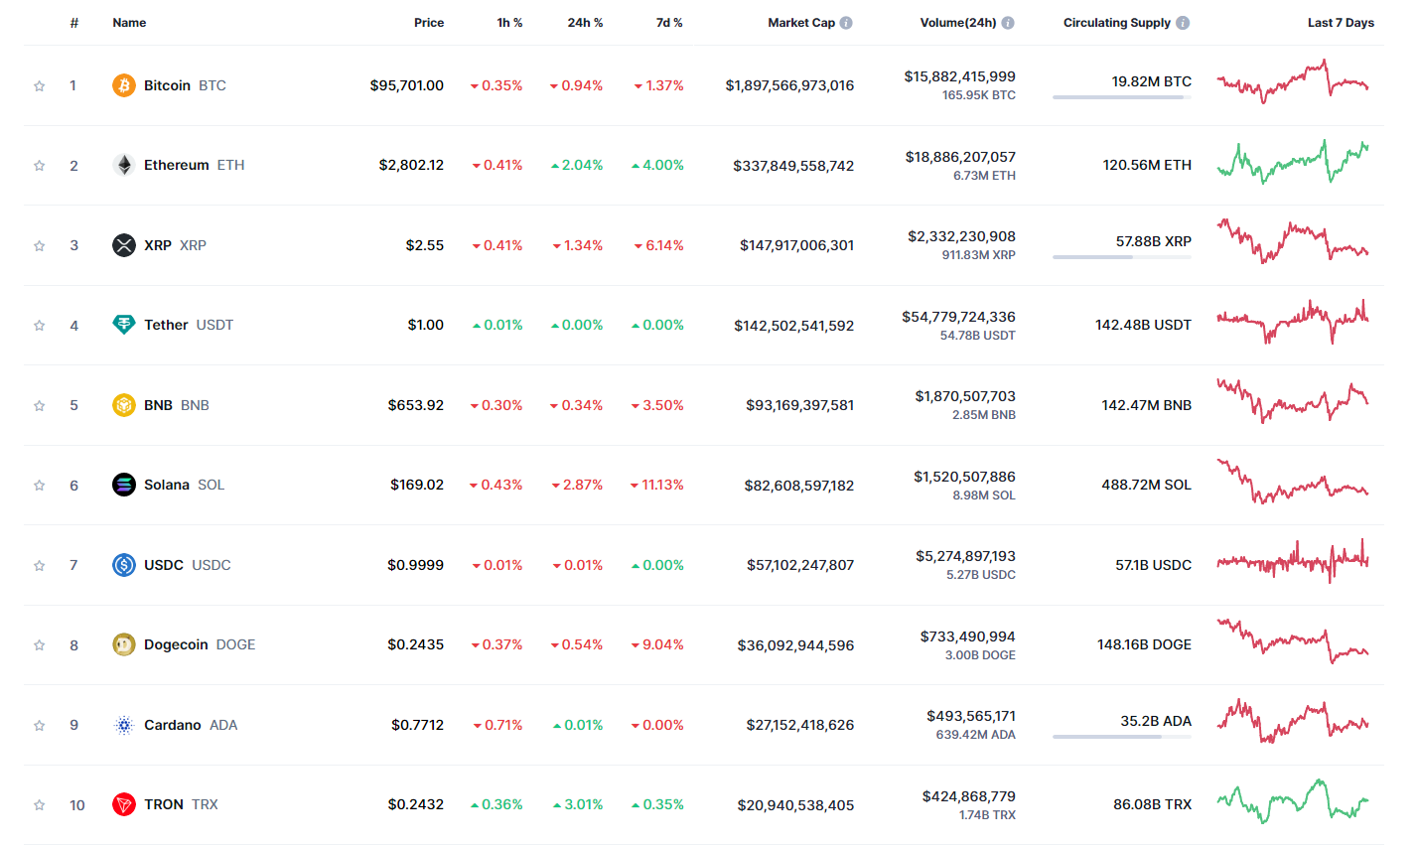Sort table by Price column

point(429,23)
